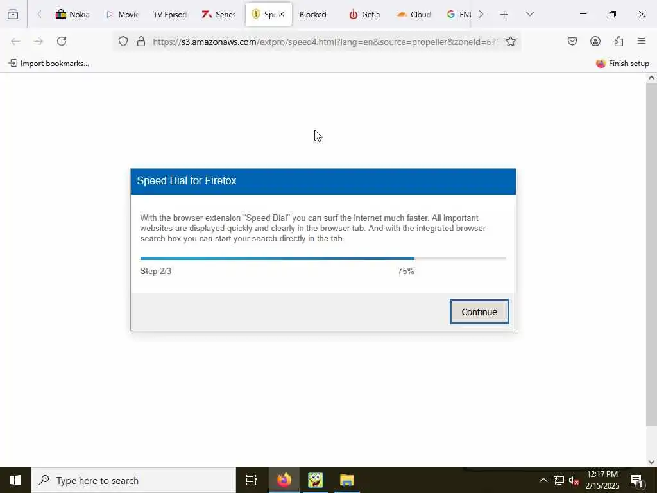The image size is (657, 493).
Task: Click the Step 2/3 label
Action: [x=155, y=272]
